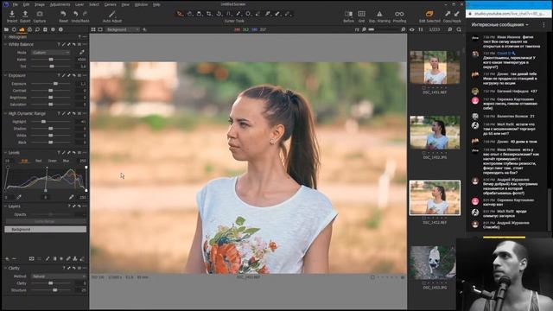Viewport: 553px width, 311px height.
Task: Open the Edit menu
Action: point(26,4)
